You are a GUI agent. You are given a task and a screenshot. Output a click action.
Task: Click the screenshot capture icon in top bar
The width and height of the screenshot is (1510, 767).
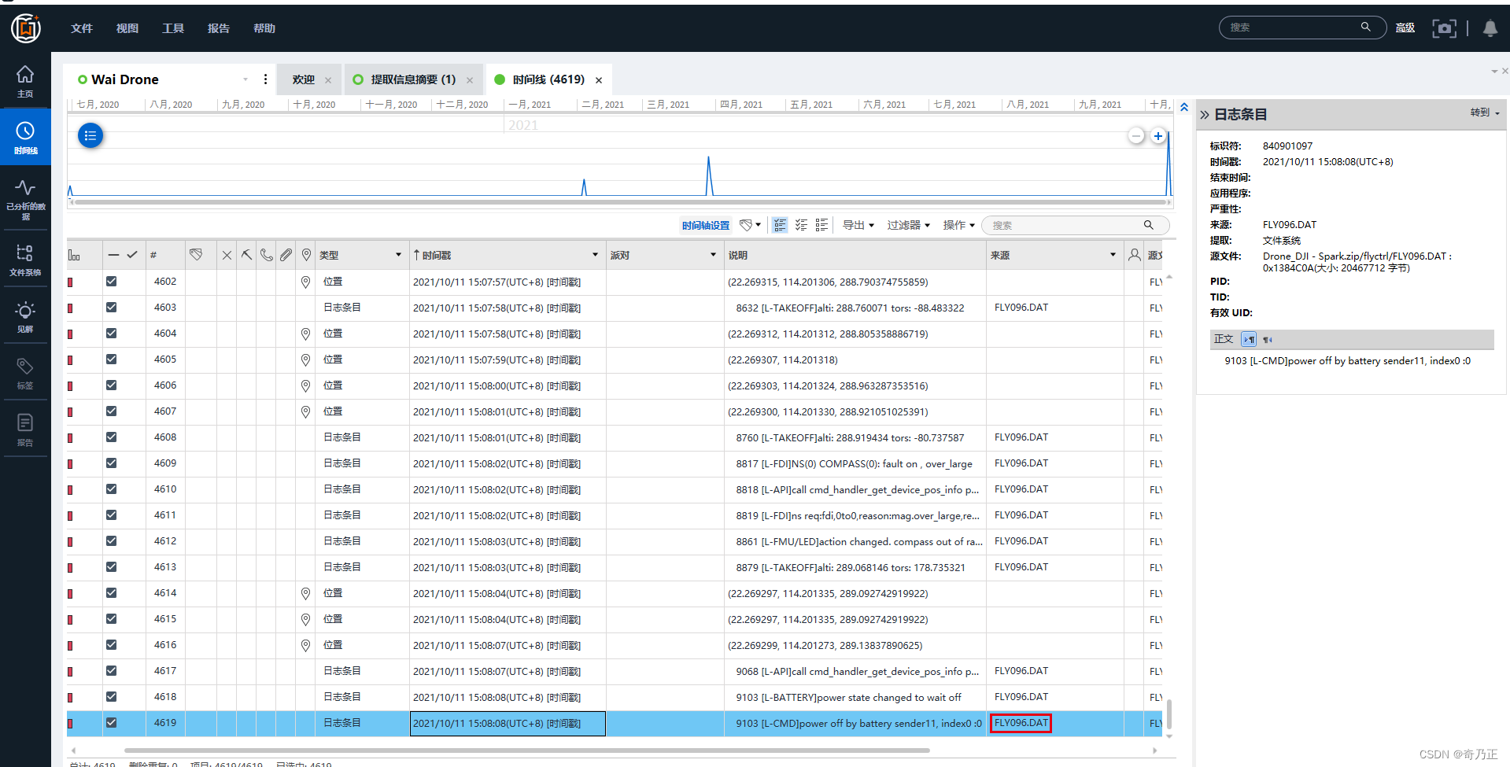[x=1444, y=28]
